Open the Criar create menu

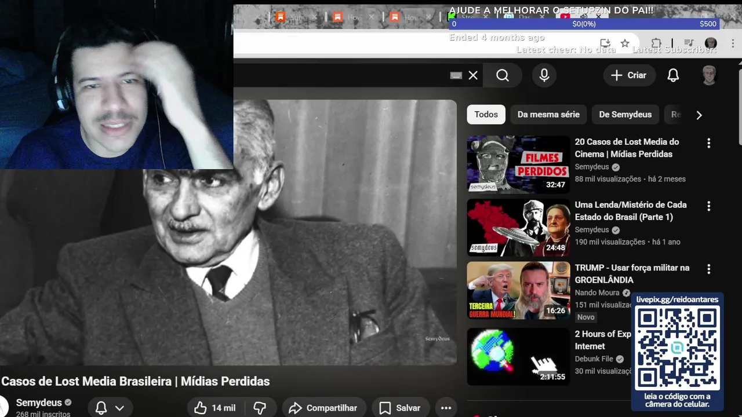pos(629,75)
